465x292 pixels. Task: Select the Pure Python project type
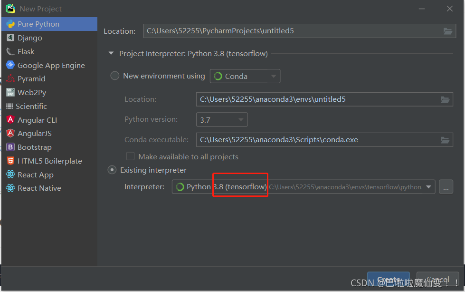49,24
